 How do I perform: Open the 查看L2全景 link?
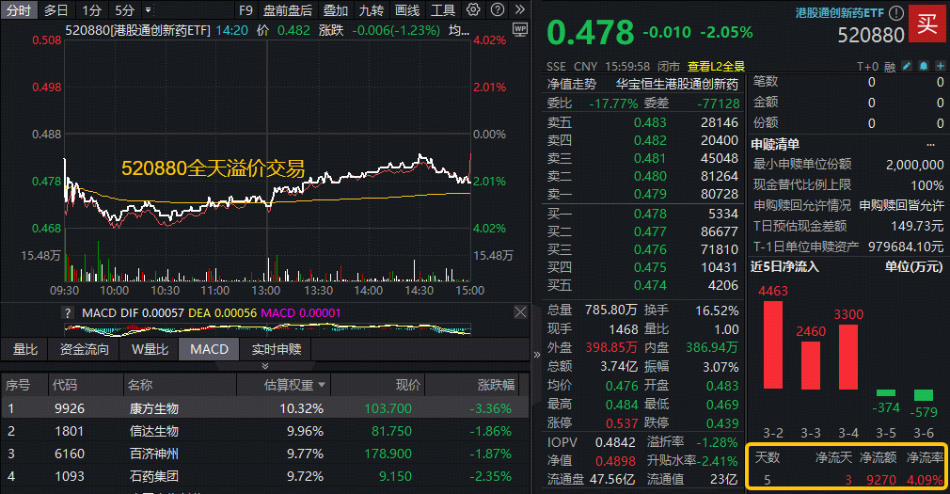coord(715,67)
